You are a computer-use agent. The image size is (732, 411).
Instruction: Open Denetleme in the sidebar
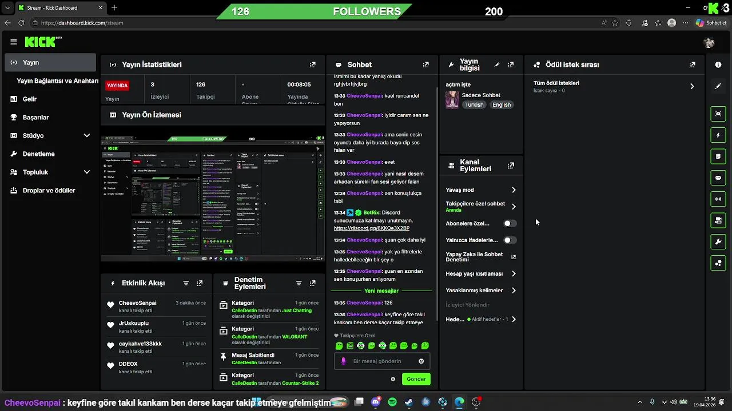(50, 154)
